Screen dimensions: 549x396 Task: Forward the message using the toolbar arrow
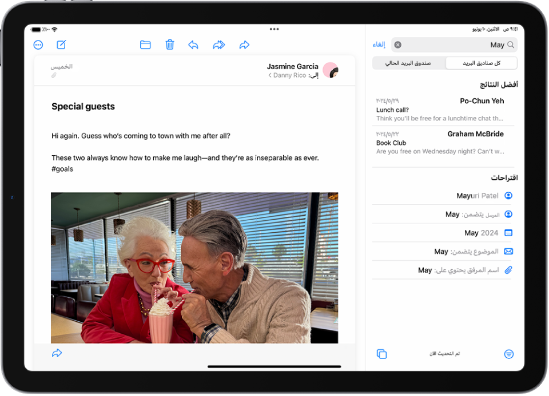(x=244, y=45)
